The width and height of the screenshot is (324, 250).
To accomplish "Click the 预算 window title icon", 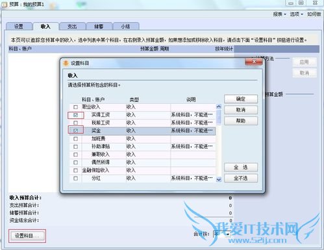I will pyautogui.click(x=5, y=4).
